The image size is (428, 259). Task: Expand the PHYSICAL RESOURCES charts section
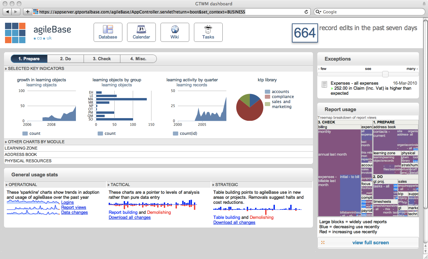28,161
